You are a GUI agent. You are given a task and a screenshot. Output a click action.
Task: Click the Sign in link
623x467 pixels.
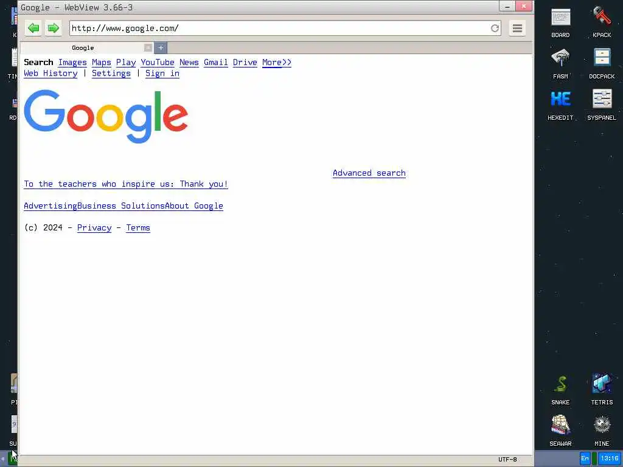coord(162,74)
